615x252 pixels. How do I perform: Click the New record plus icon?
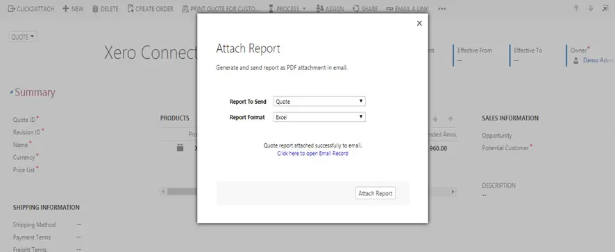65,8
